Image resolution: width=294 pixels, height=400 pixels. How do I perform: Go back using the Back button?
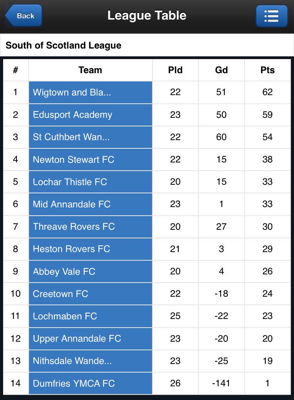point(23,16)
